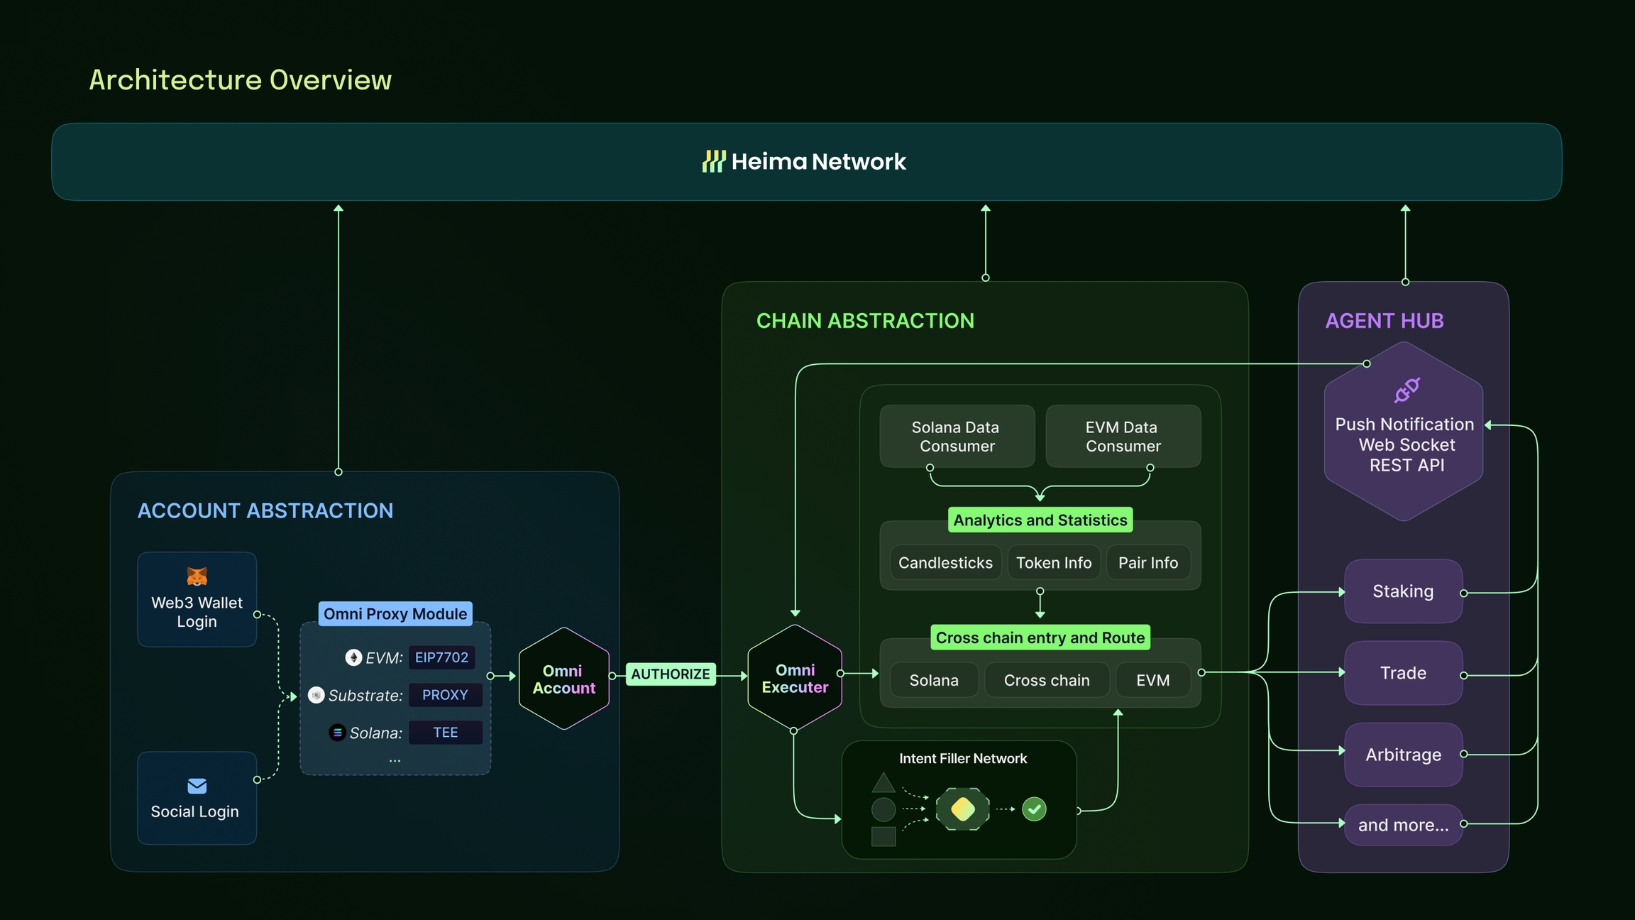Image resolution: width=1635 pixels, height=920 pixels.
Task: Click the green checkmark in Intent Filler Network
Action: pyautogui.click(x=1034, y=809)
